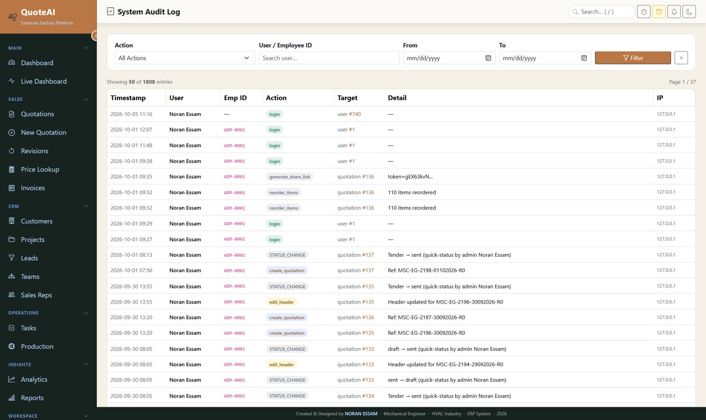This screenshot has height=420, width=706.
Task: Collapse the CRM sidebar section
Action: point(86,206)
